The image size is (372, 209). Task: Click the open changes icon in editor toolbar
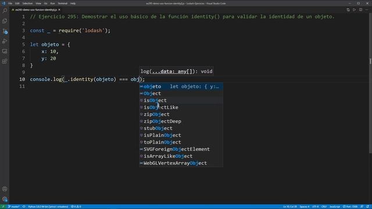348,10
